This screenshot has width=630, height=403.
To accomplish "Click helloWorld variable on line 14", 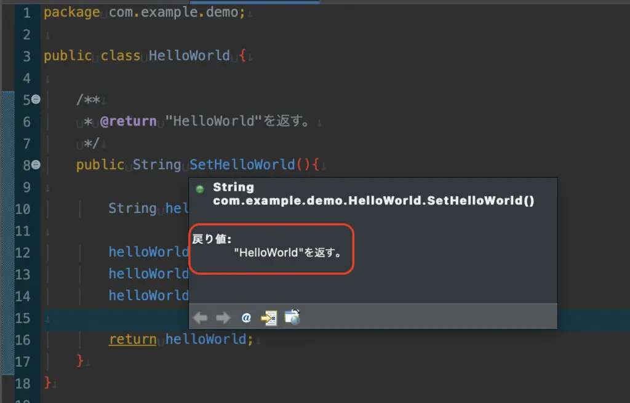I will [x=149, y=296].
